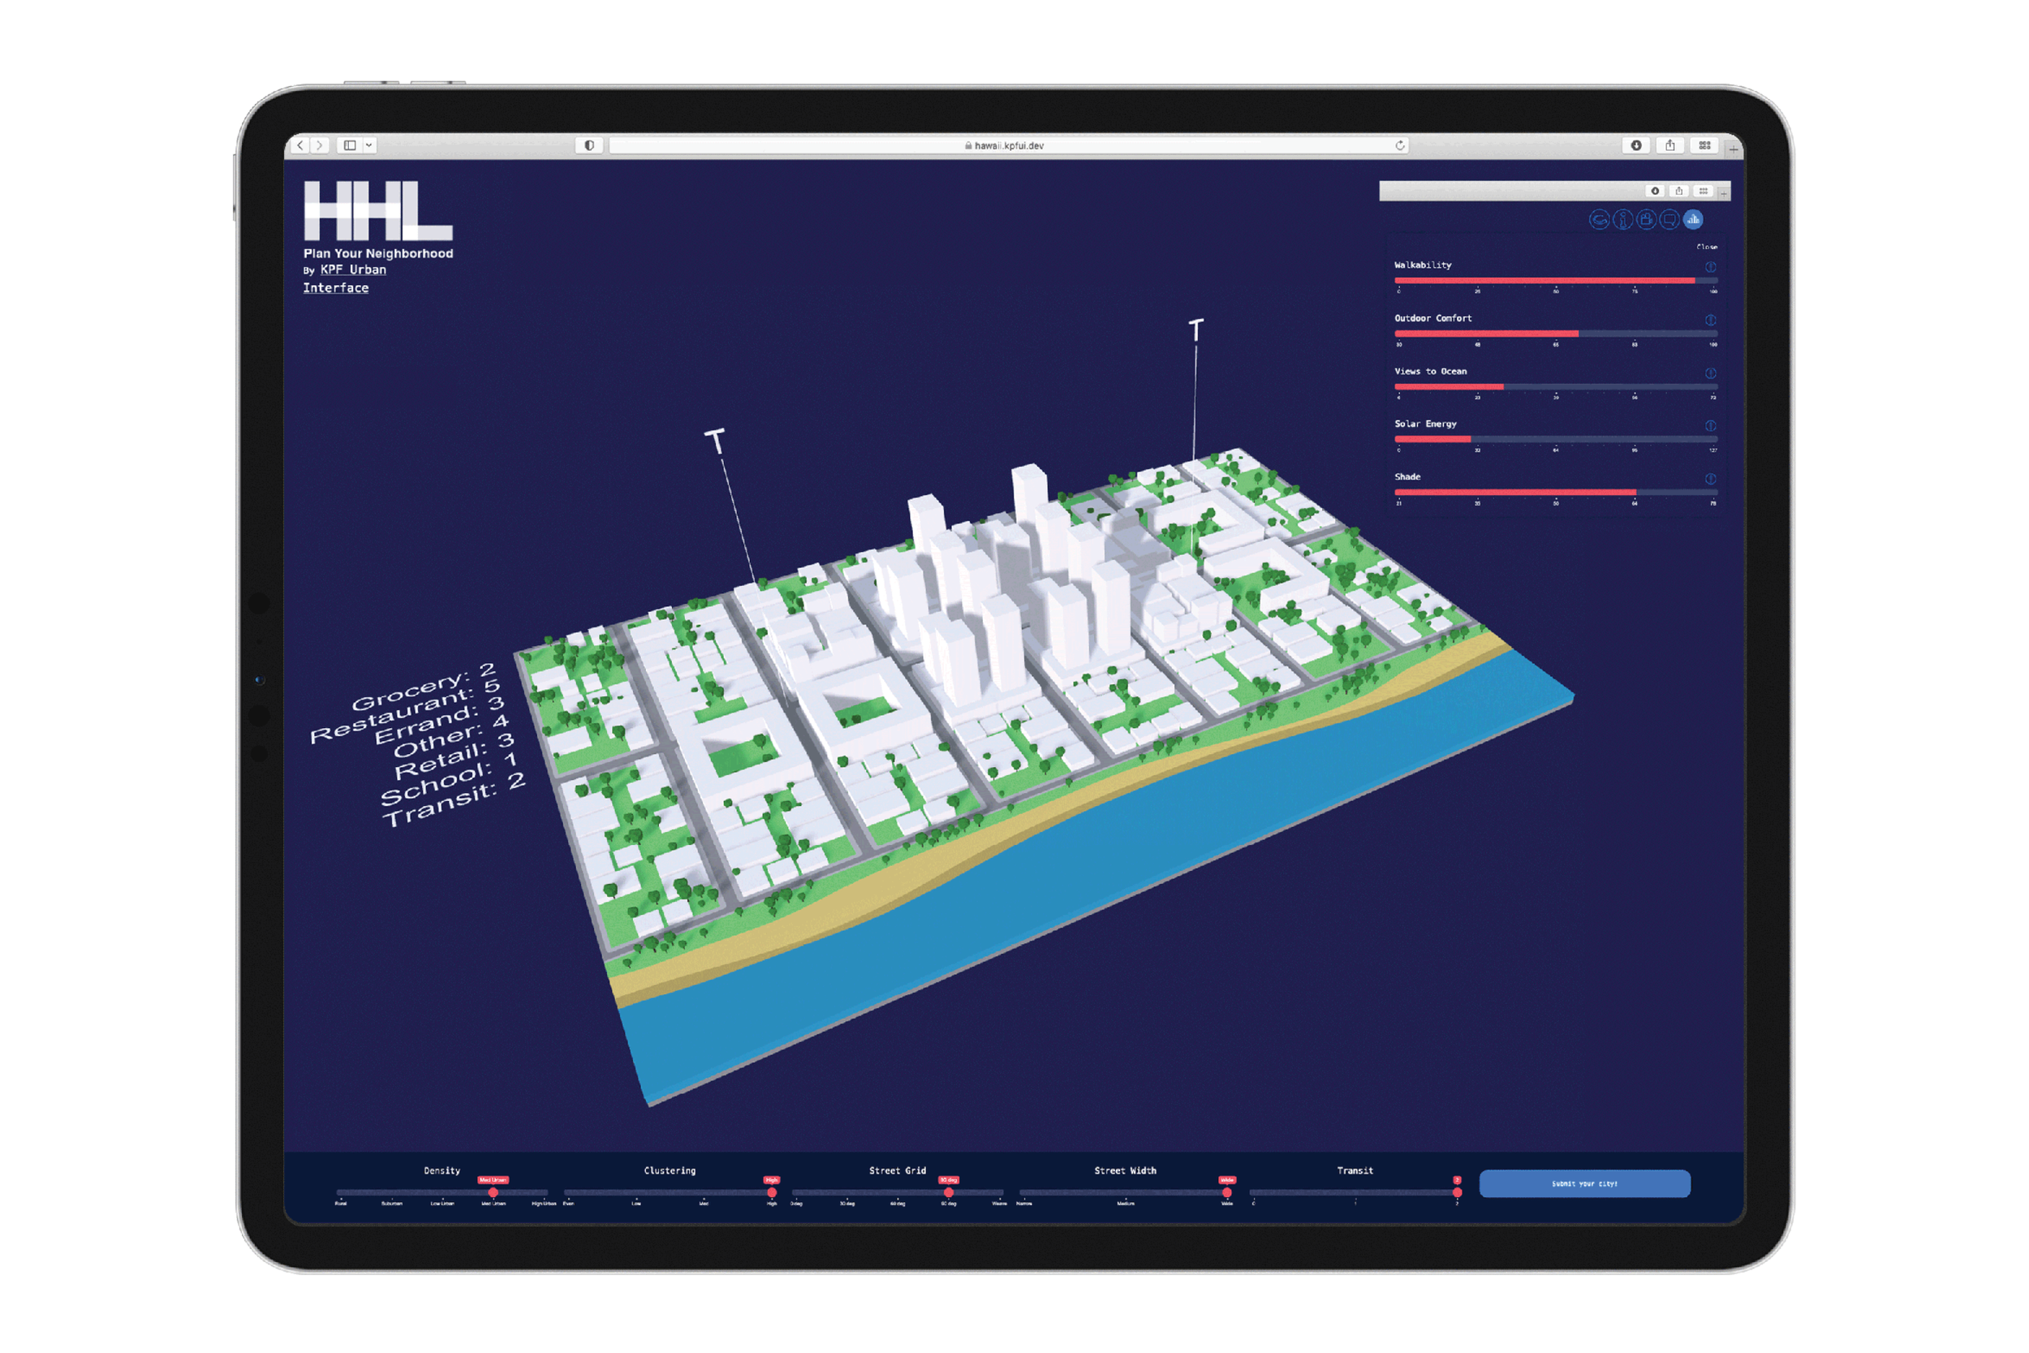Click the Solar Energy info icon
The width and height of the screenshot is (2029, 1353).
(1710, 425)
